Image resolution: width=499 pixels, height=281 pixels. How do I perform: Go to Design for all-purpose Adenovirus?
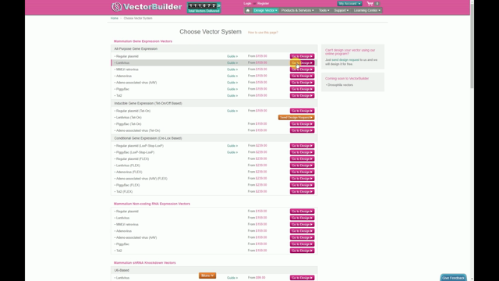pyautogui.click(x=302, y=76)
